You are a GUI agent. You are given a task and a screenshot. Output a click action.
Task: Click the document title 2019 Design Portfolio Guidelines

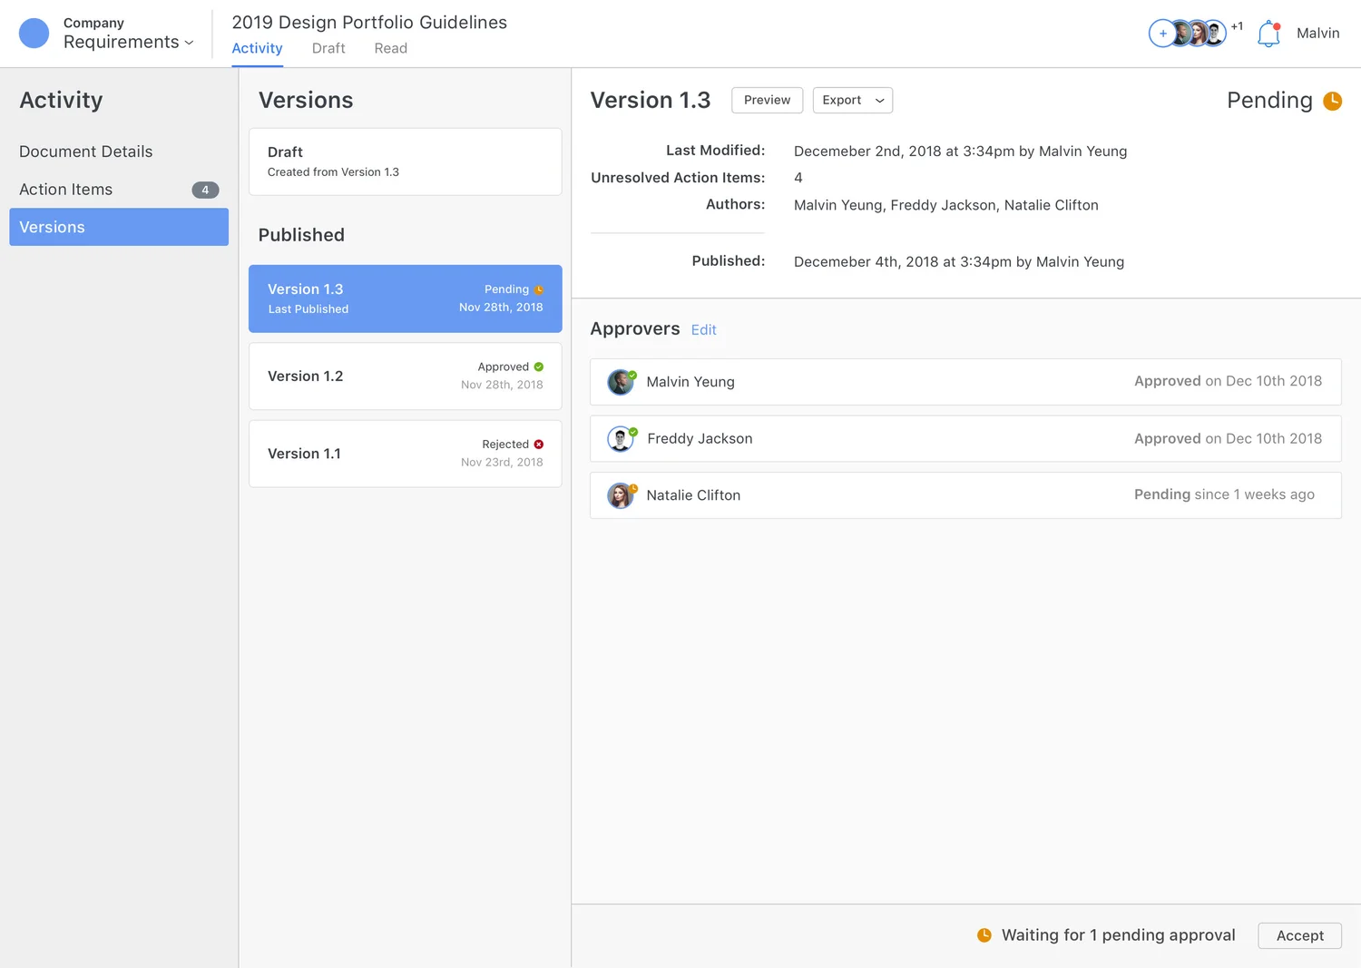coord(369,23)
